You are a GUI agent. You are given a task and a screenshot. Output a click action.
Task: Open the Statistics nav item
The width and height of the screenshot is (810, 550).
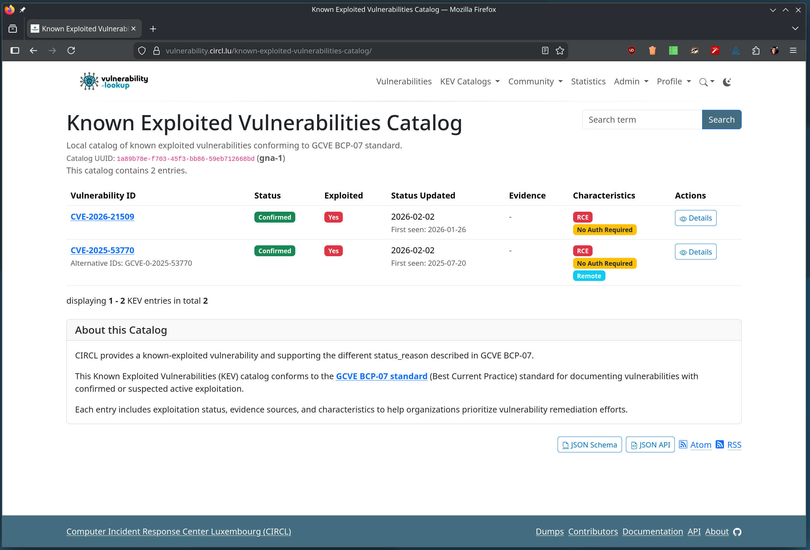(588, 81)
